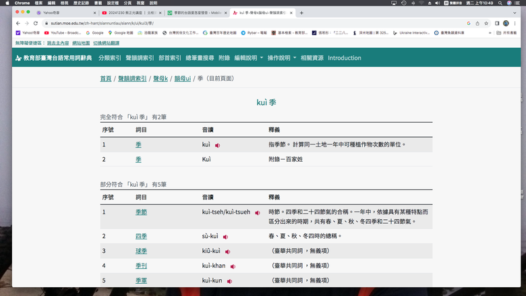526x296 pixels.
Task: Open the 書籤 menu in menu bar
Action: (98, 3)
